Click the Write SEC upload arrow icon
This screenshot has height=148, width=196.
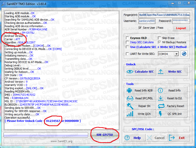tap(161, 72)
